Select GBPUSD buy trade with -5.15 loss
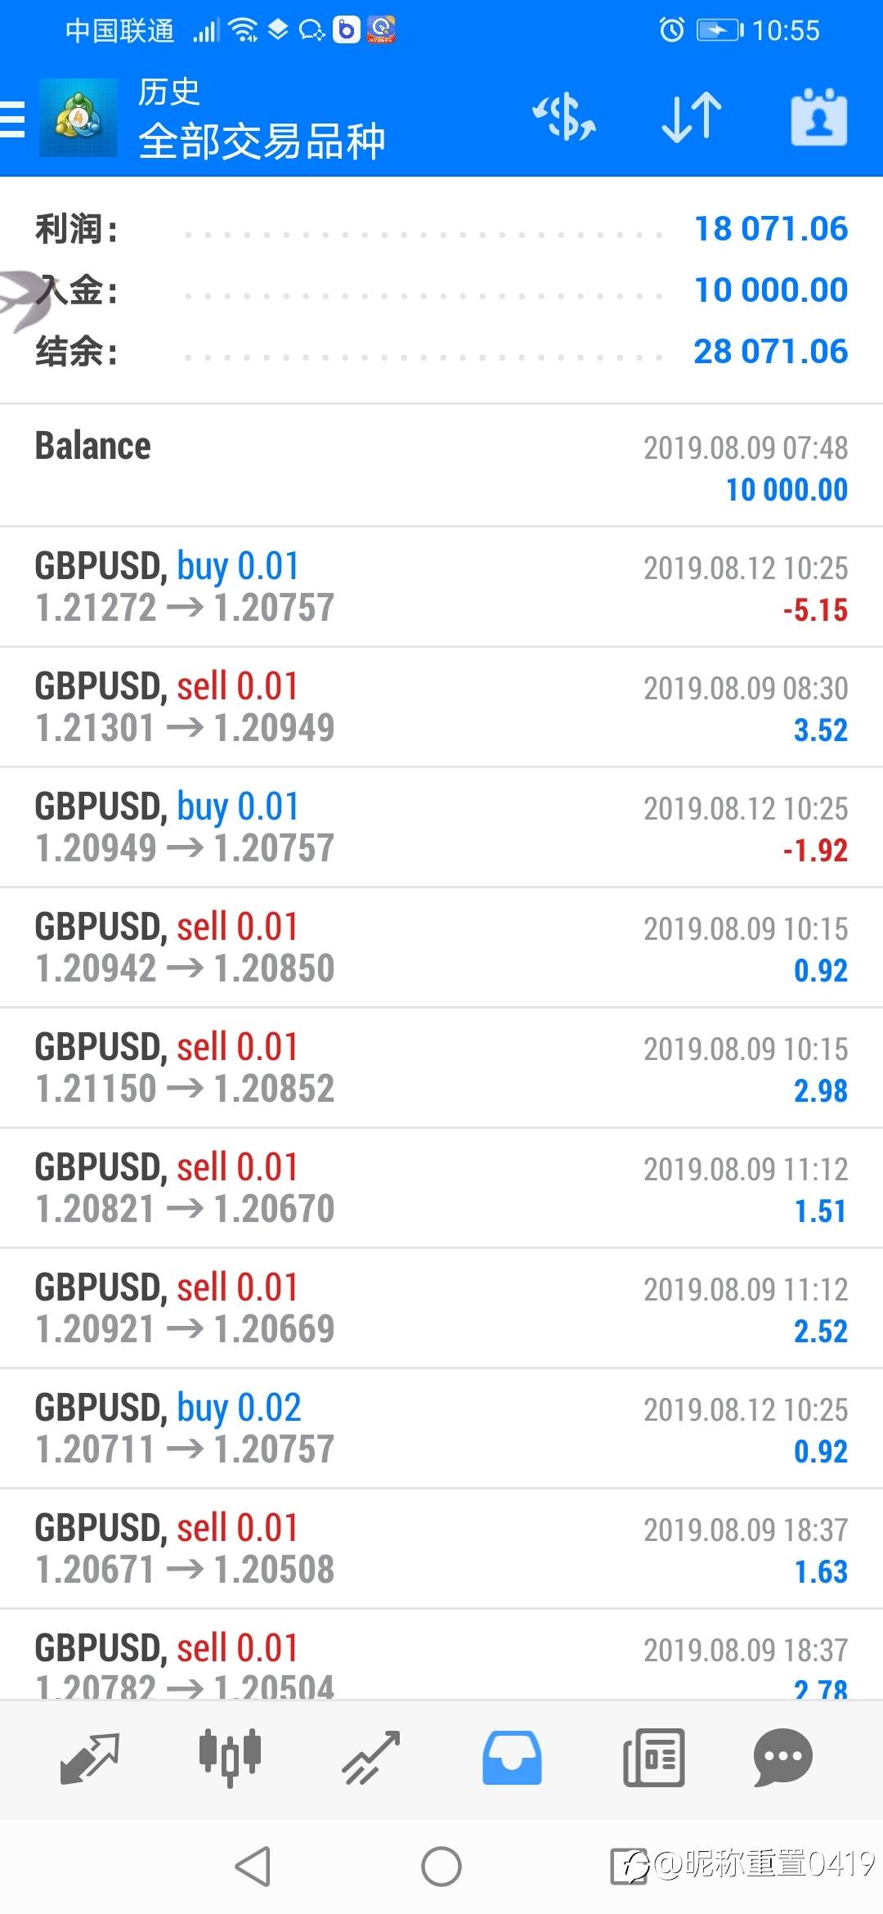Screen dimensions: 883x1914 click(x=441, y=586)
